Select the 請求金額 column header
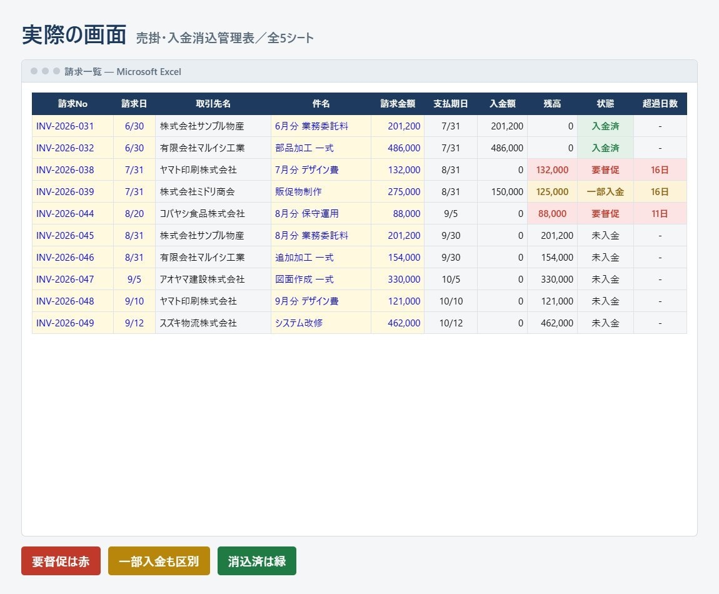 tap(398, 104)
